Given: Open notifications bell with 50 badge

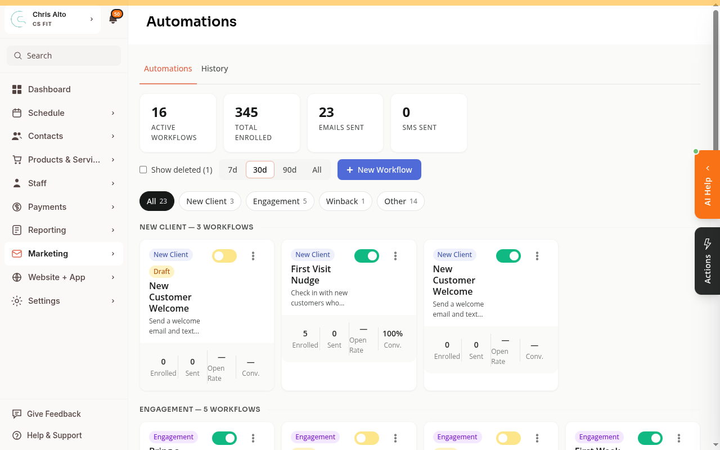Looking at the screenshot, I should 114,18.
